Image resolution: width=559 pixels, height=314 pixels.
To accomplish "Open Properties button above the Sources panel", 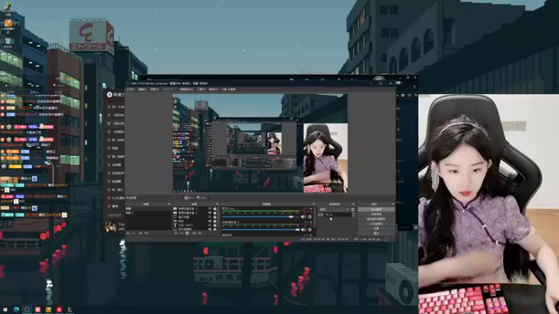I will point(189,197).
